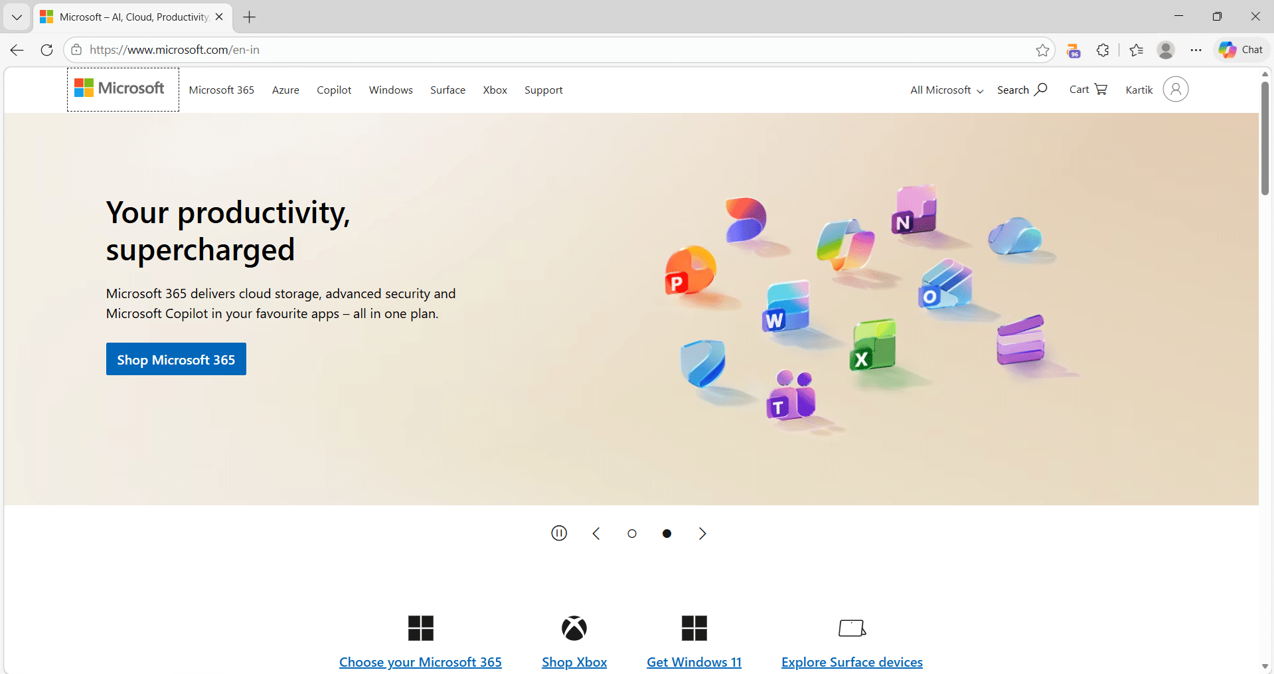This screenshot has height=674, width=1274.
Task: Open the Xbox navigation menu item
Action: pos(495,90)
